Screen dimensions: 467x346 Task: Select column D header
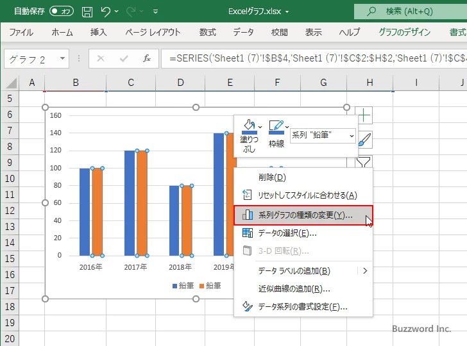(x=180, y=83)
